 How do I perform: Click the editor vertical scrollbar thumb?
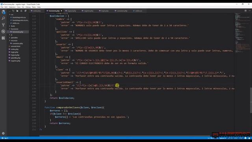pos(251,100)
